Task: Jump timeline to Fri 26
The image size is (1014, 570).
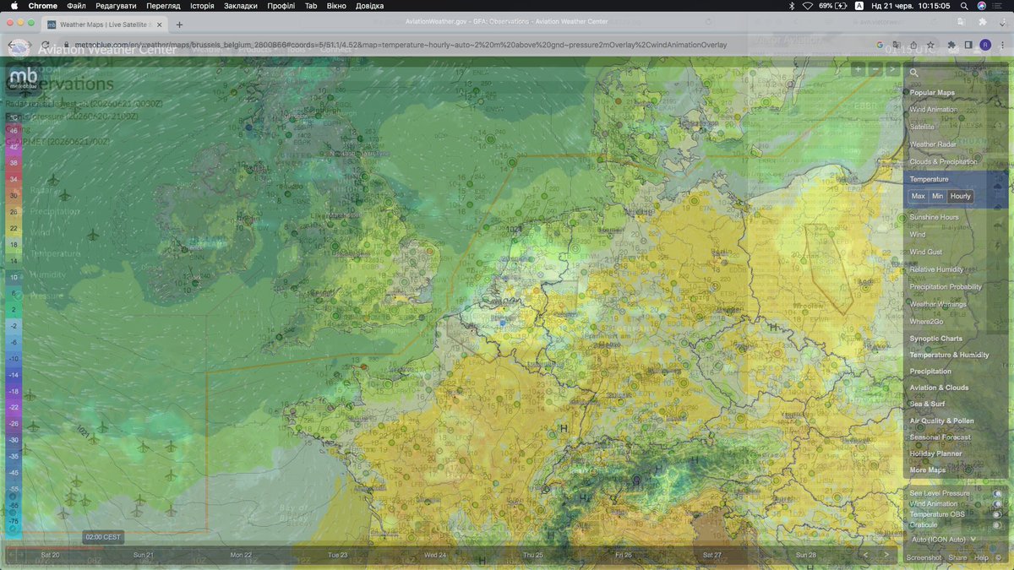Action: pos(623,555)
